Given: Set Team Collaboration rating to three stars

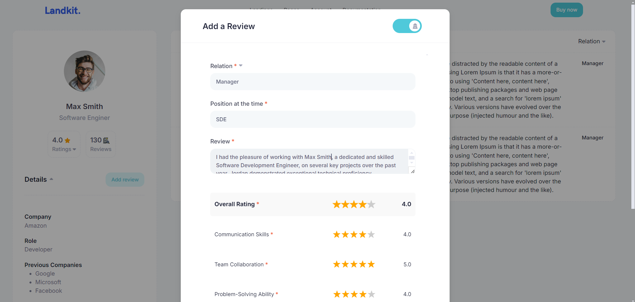Looking at the screenshot, I should [354, 264].
